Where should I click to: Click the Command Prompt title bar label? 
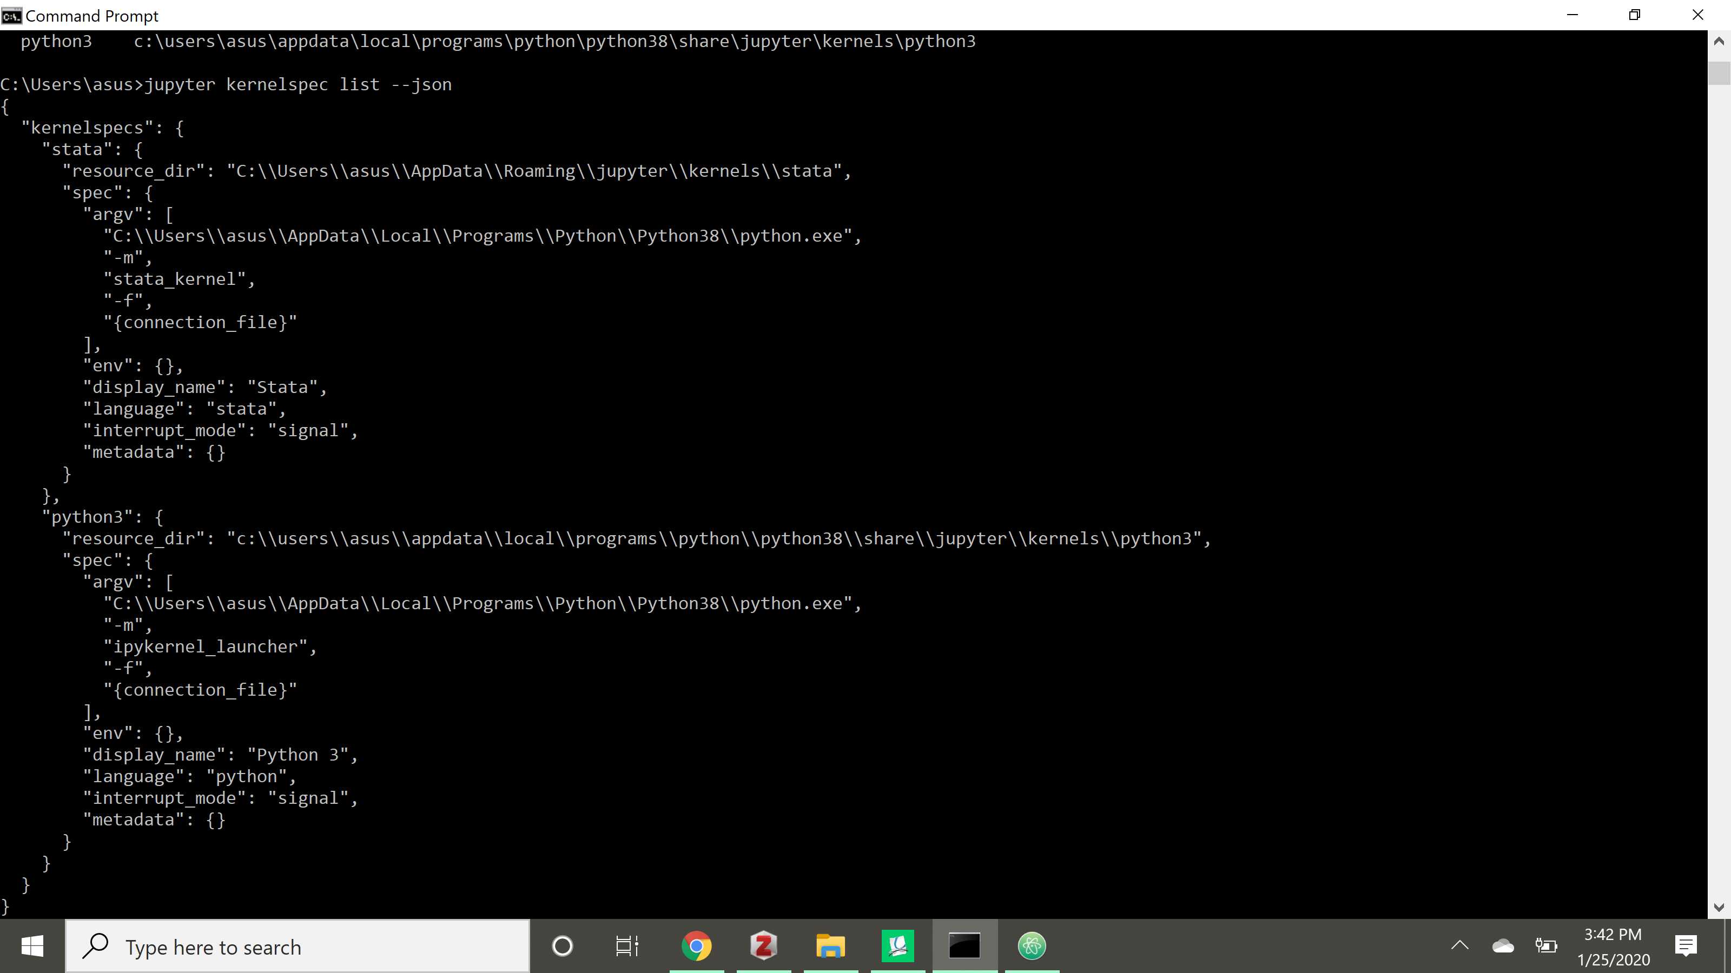[93, 15]
